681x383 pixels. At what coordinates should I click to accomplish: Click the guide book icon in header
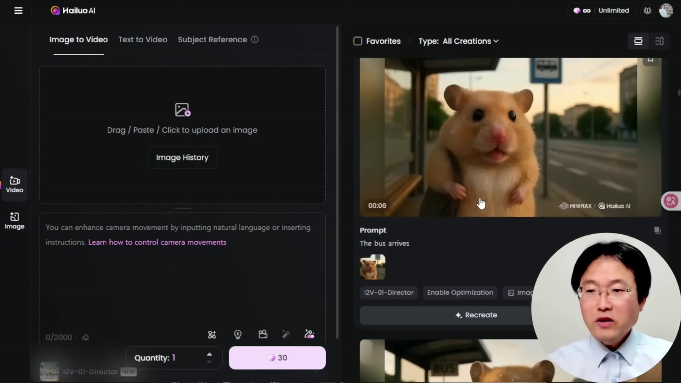pyautogui.click(x=648, y=11)
